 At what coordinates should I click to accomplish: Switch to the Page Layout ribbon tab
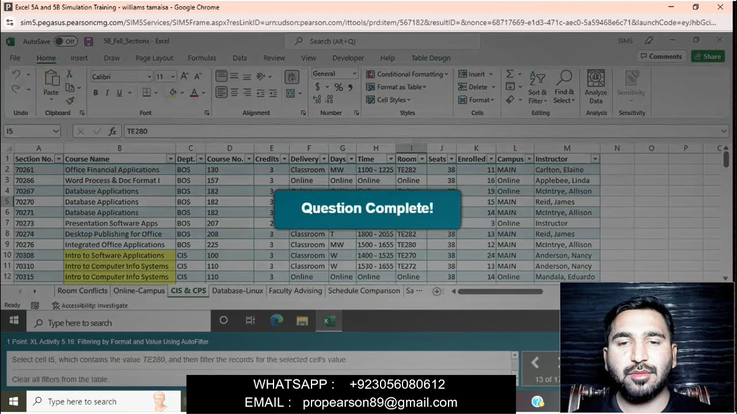(x=154, y=58)
